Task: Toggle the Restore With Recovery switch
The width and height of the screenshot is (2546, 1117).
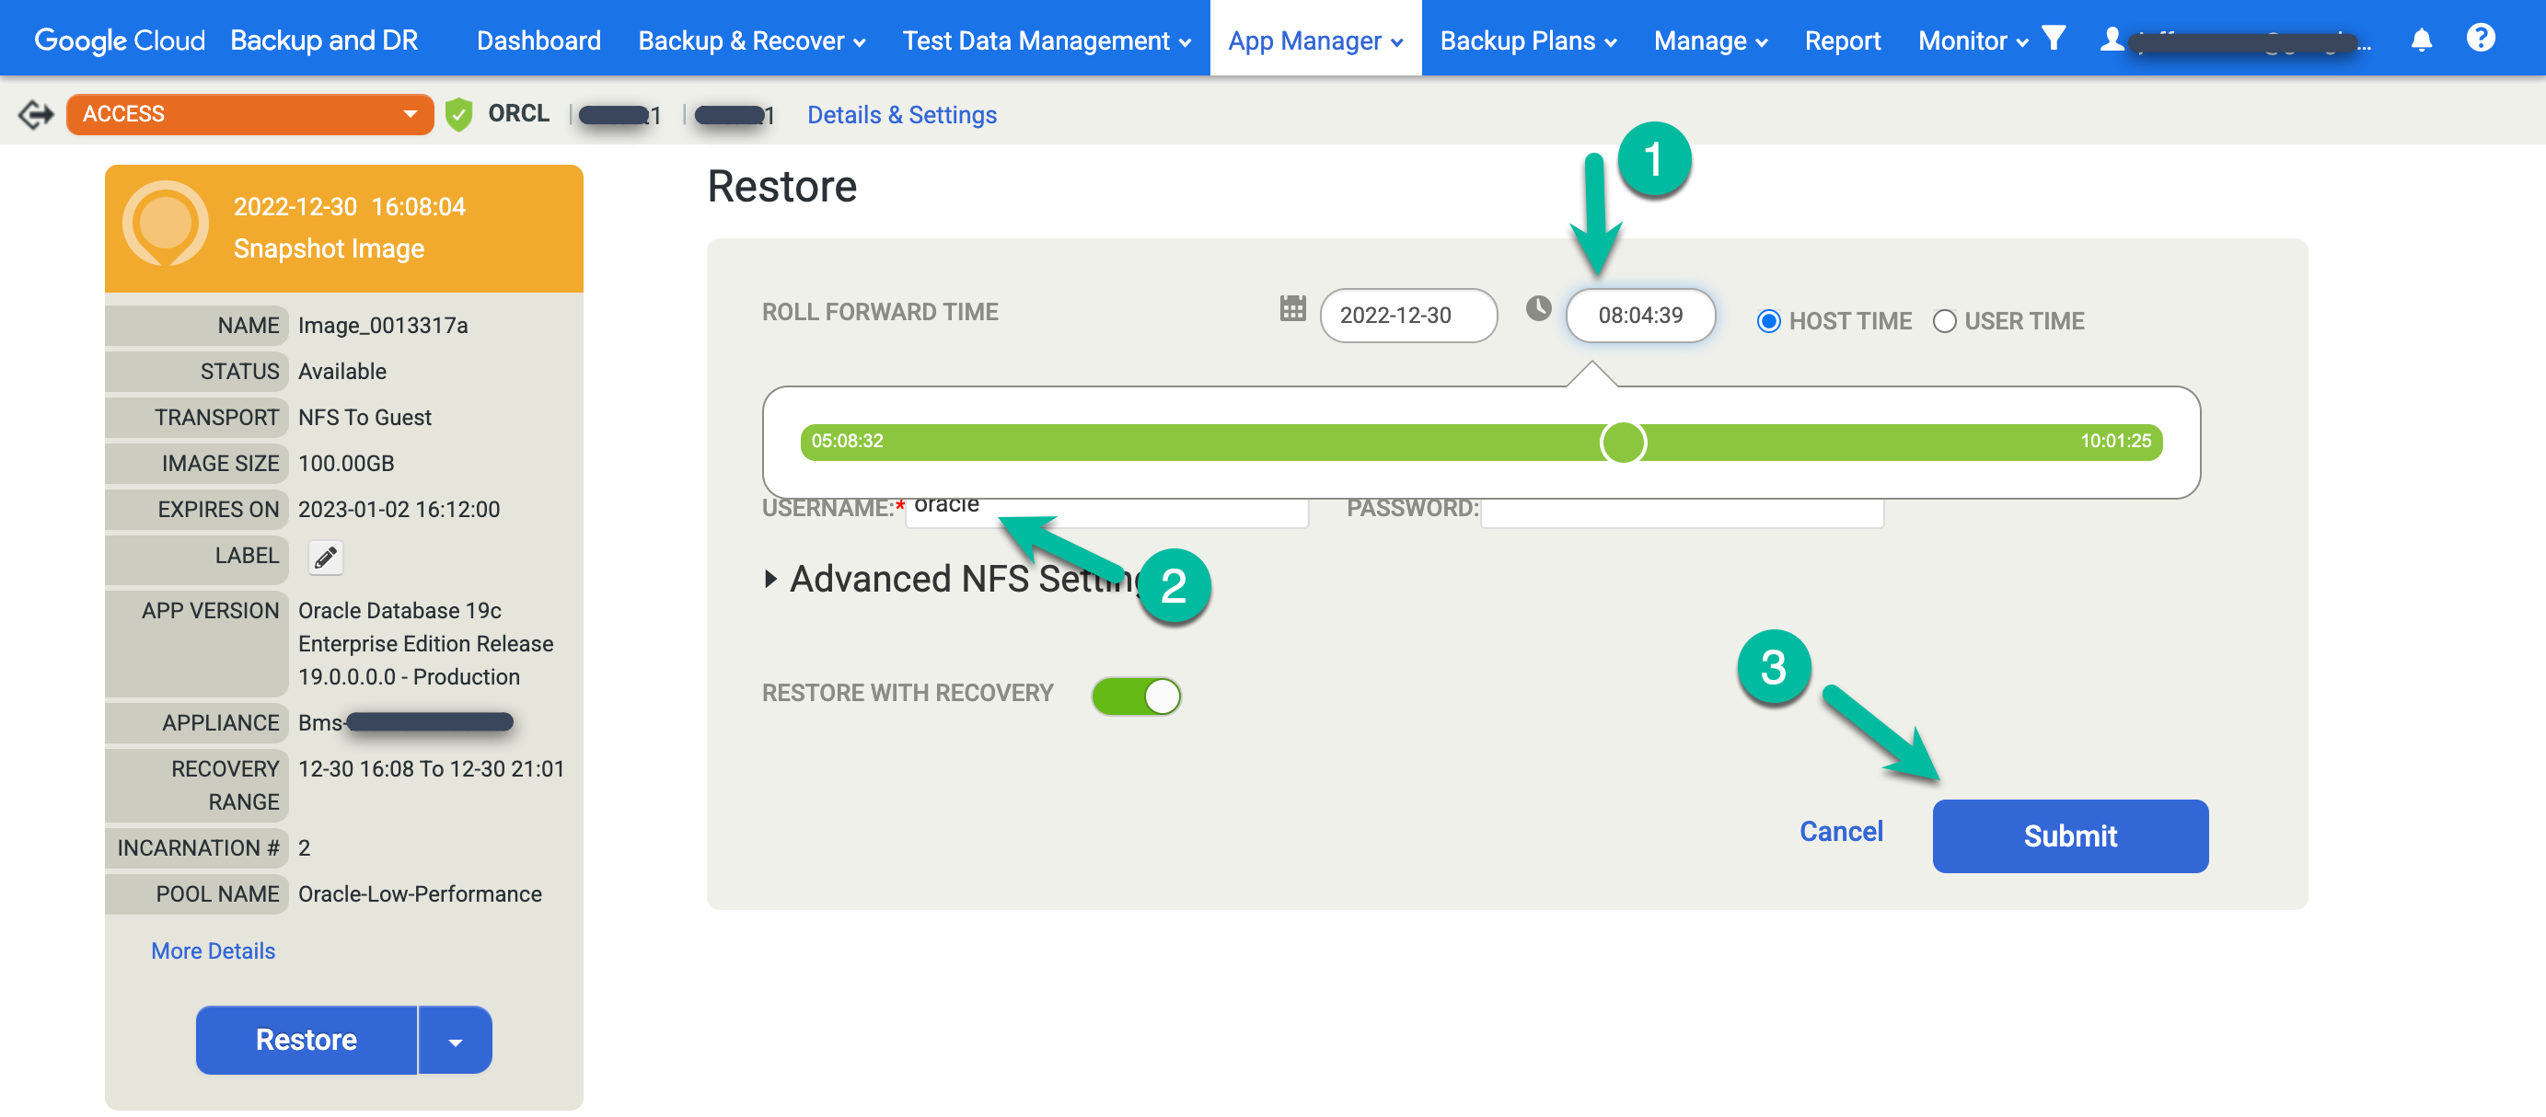Action: click(1139, 697)
